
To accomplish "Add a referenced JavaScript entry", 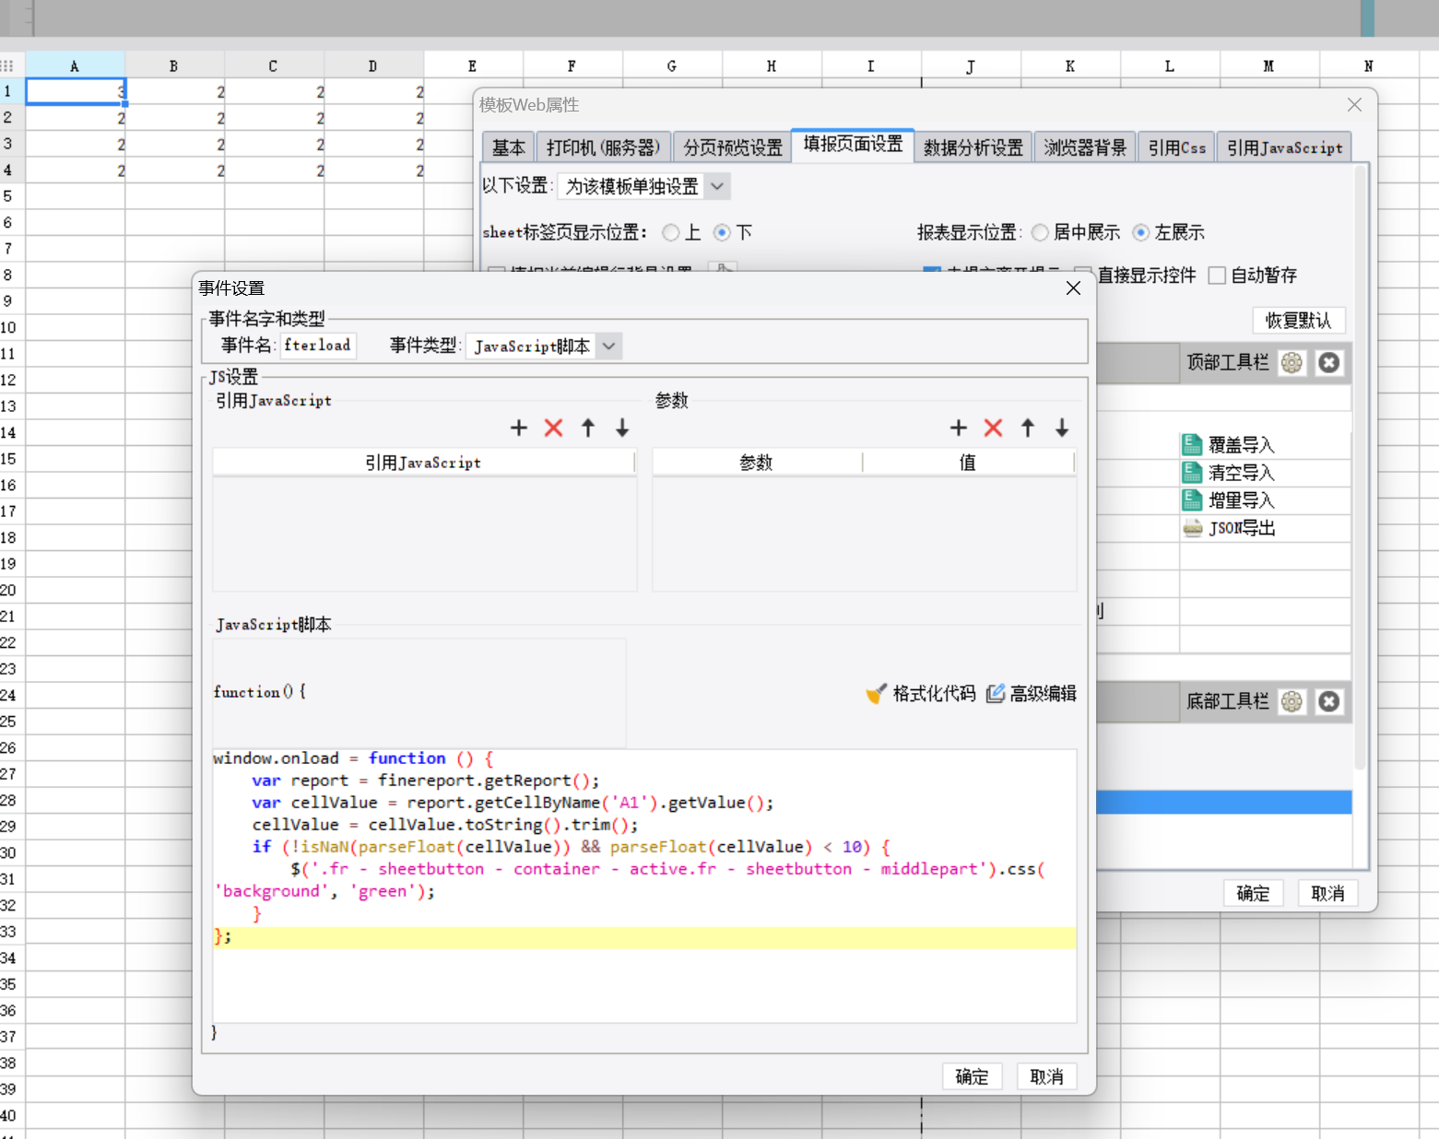I will coord(519,428).
